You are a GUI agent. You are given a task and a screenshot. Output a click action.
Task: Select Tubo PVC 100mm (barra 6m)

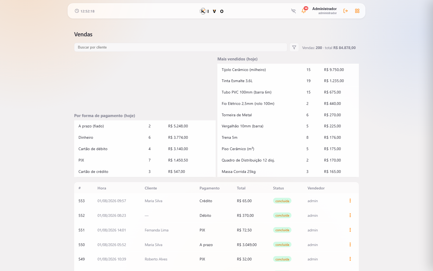[288, 92]
